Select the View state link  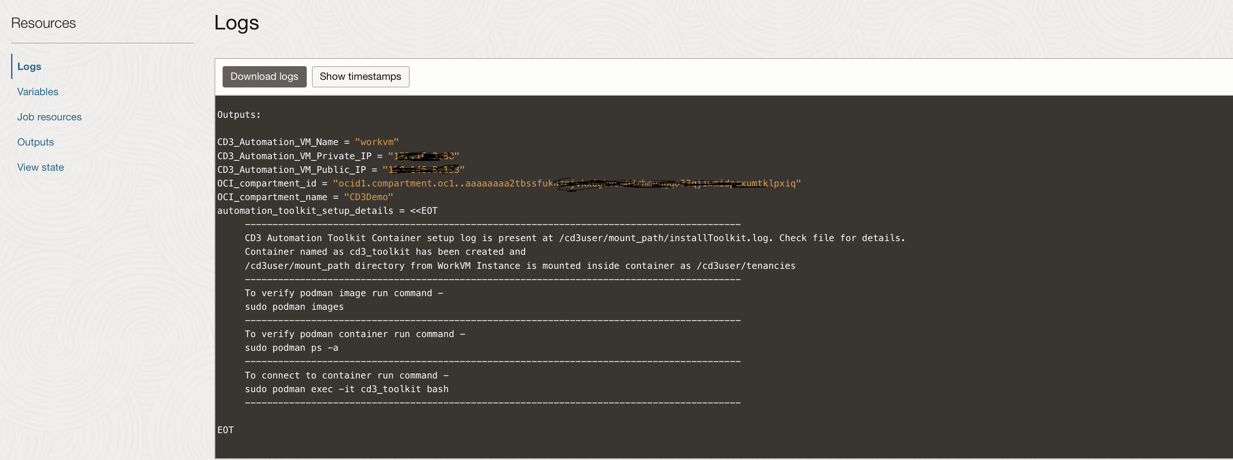[41, 167]
